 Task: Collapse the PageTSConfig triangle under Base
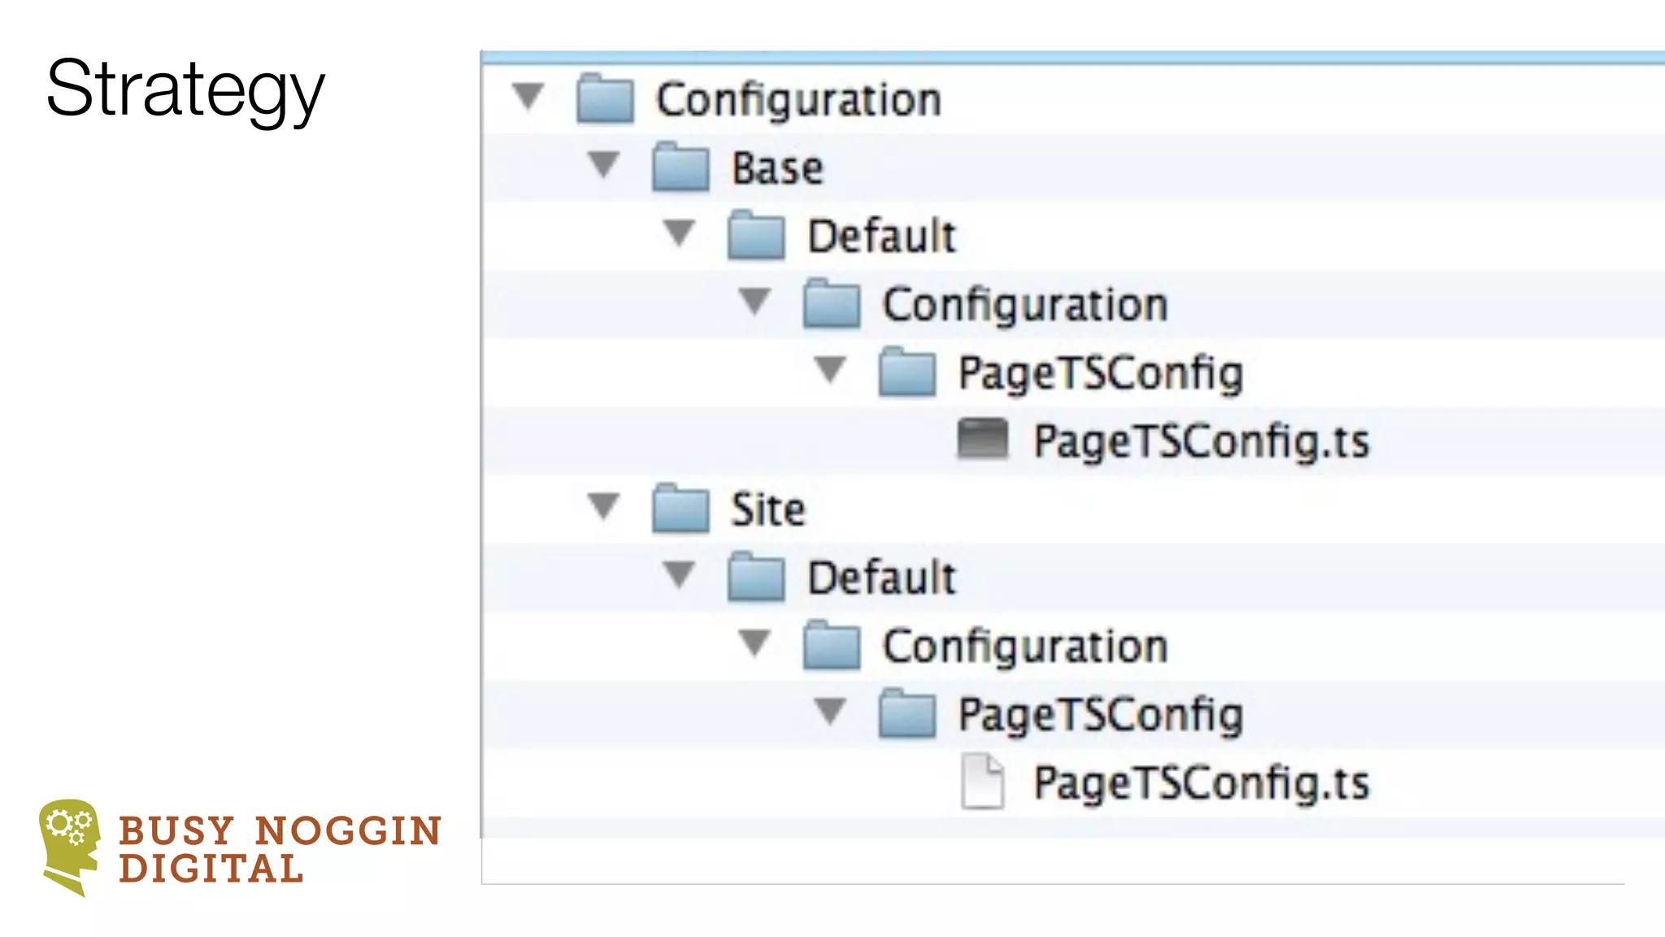point(830,369)
